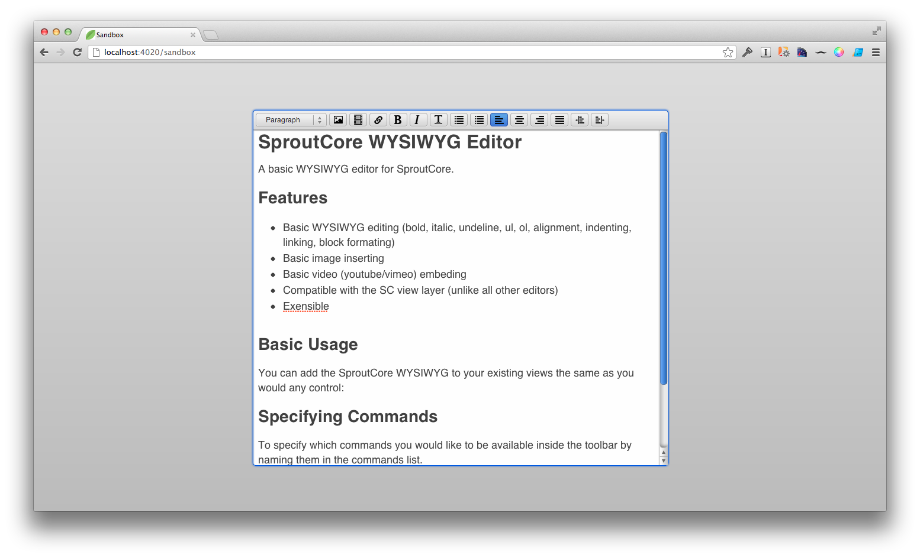
Task: Click the editor scrollbar thumb
Action: click(664, 258)
